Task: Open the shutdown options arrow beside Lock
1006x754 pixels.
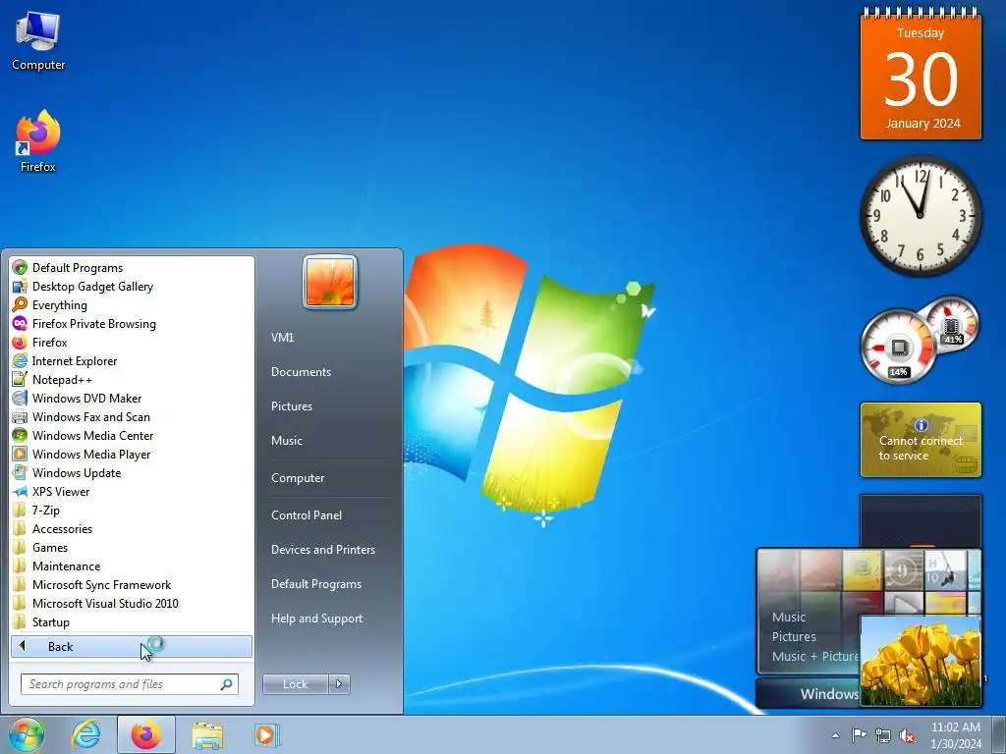Action: [x=339, y=684]
